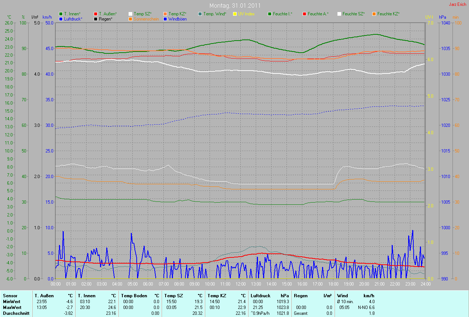The image size is (469, 317).
Task: Click the 'Jarz Erich' author label
Action: pyautogui.click(x=458, y=4)
